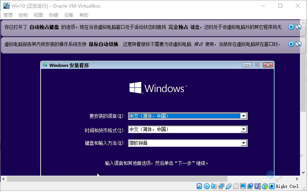The image size is (308, 192).
Task: Click the arrow of the time and currency combo box
Action: coord(243,129)
